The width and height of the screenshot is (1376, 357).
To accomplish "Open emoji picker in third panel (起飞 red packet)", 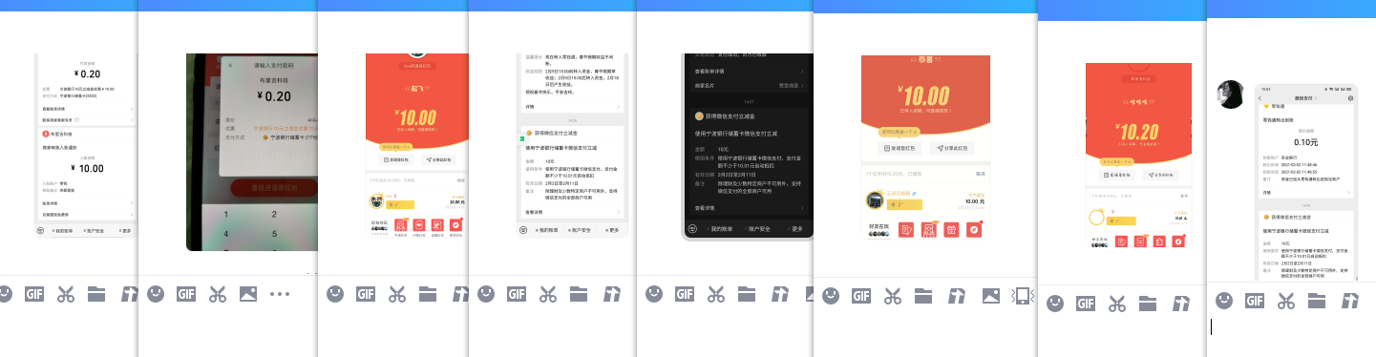I will pos(334,294).
